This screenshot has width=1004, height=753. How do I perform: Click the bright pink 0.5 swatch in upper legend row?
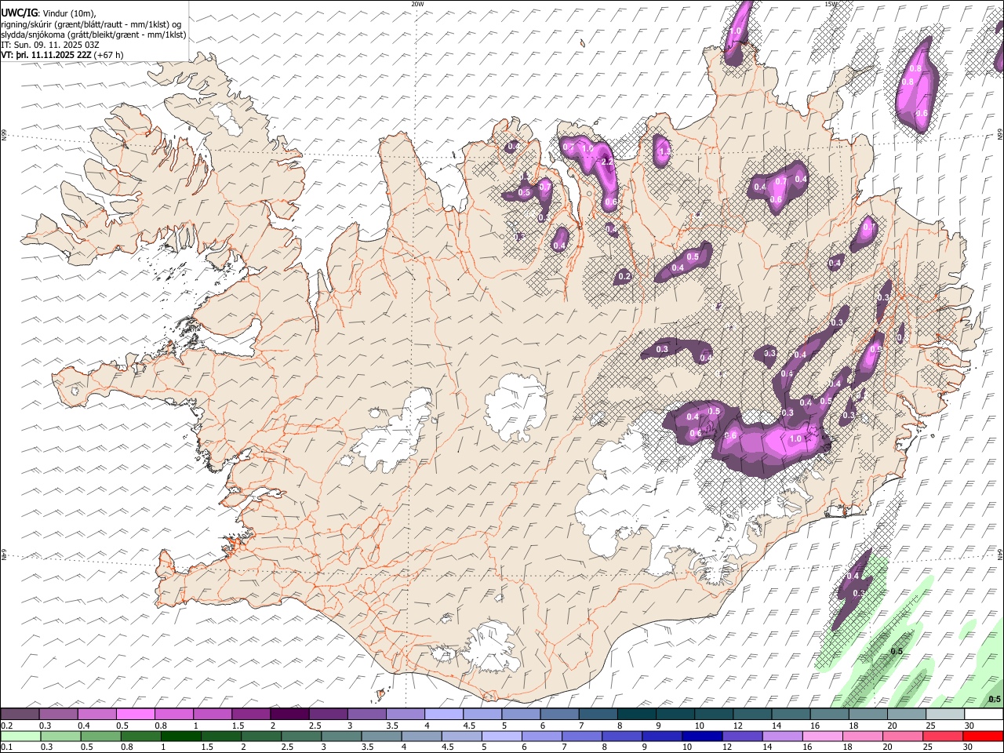point(135,714)
